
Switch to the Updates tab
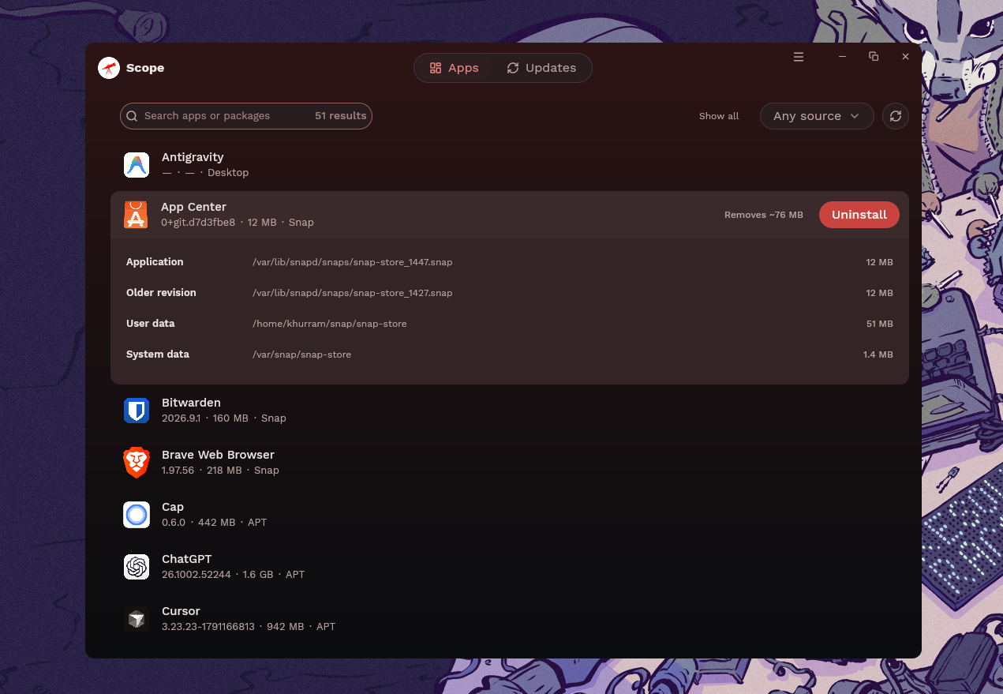(541, 68)
